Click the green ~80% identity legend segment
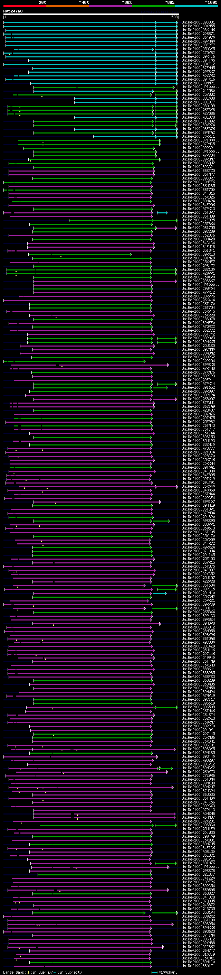221x975 pixels. [153, 6]
